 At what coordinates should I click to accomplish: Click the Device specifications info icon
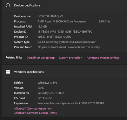click(8, 5)
